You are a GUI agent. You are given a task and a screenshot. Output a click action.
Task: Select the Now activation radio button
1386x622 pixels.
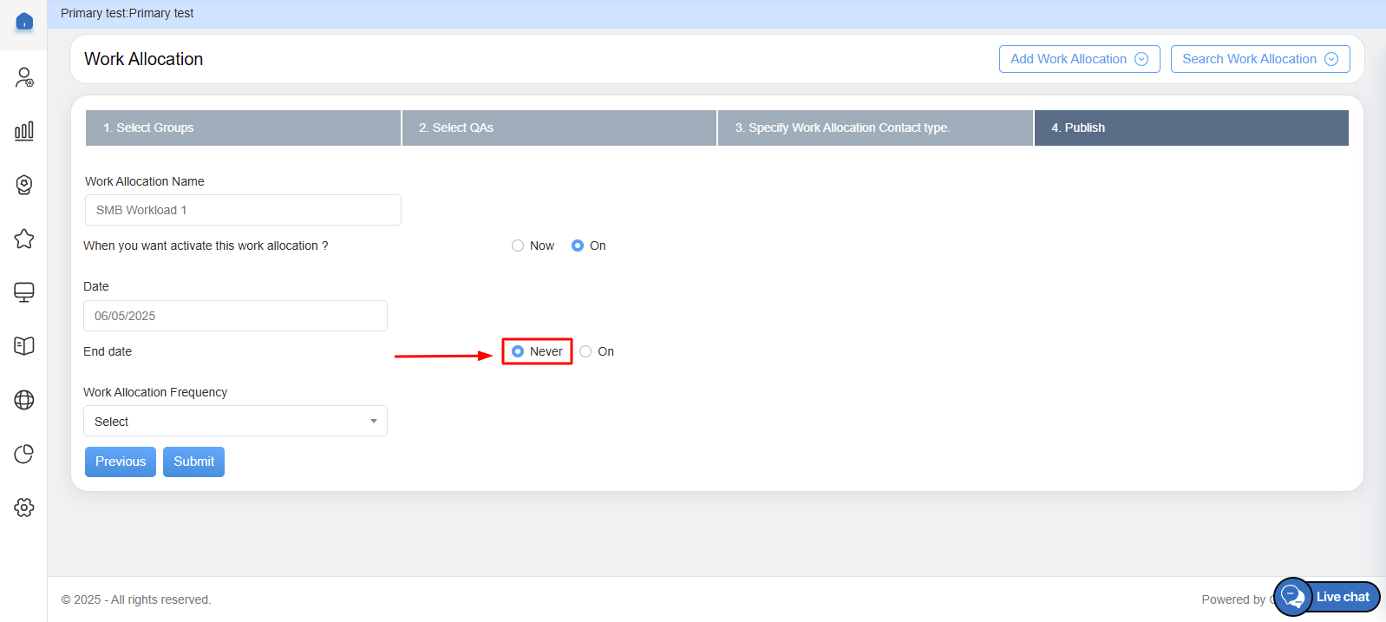click(x=518, y=246)
